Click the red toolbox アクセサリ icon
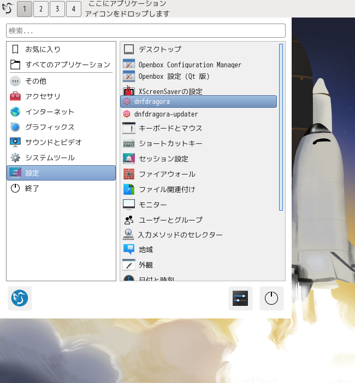This screenshot has width=355, height=383. pyautogui.click(x=15, y=96)
